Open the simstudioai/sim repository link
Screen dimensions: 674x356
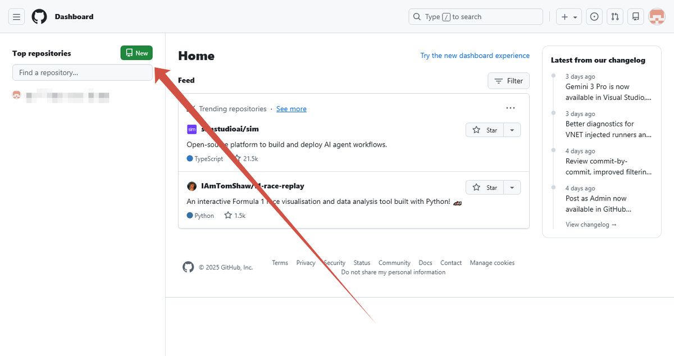pos(230,129)
